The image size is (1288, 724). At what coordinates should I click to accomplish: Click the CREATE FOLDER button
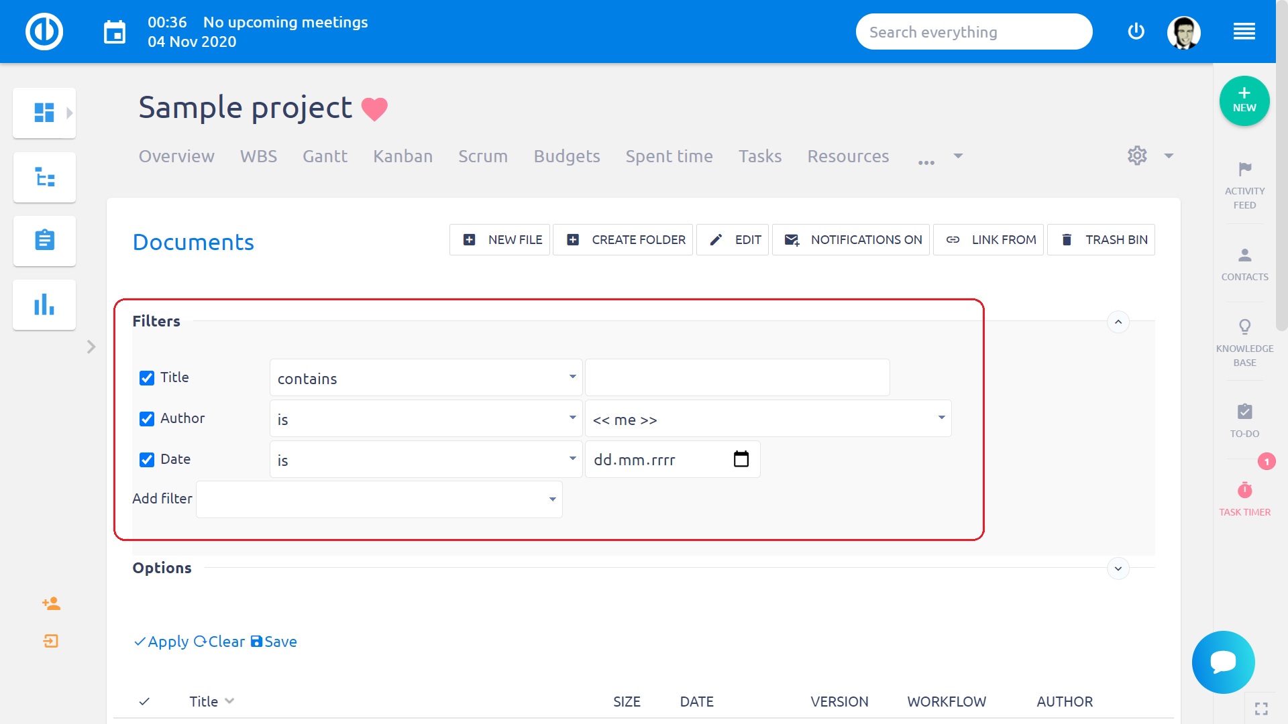point(623,239)
